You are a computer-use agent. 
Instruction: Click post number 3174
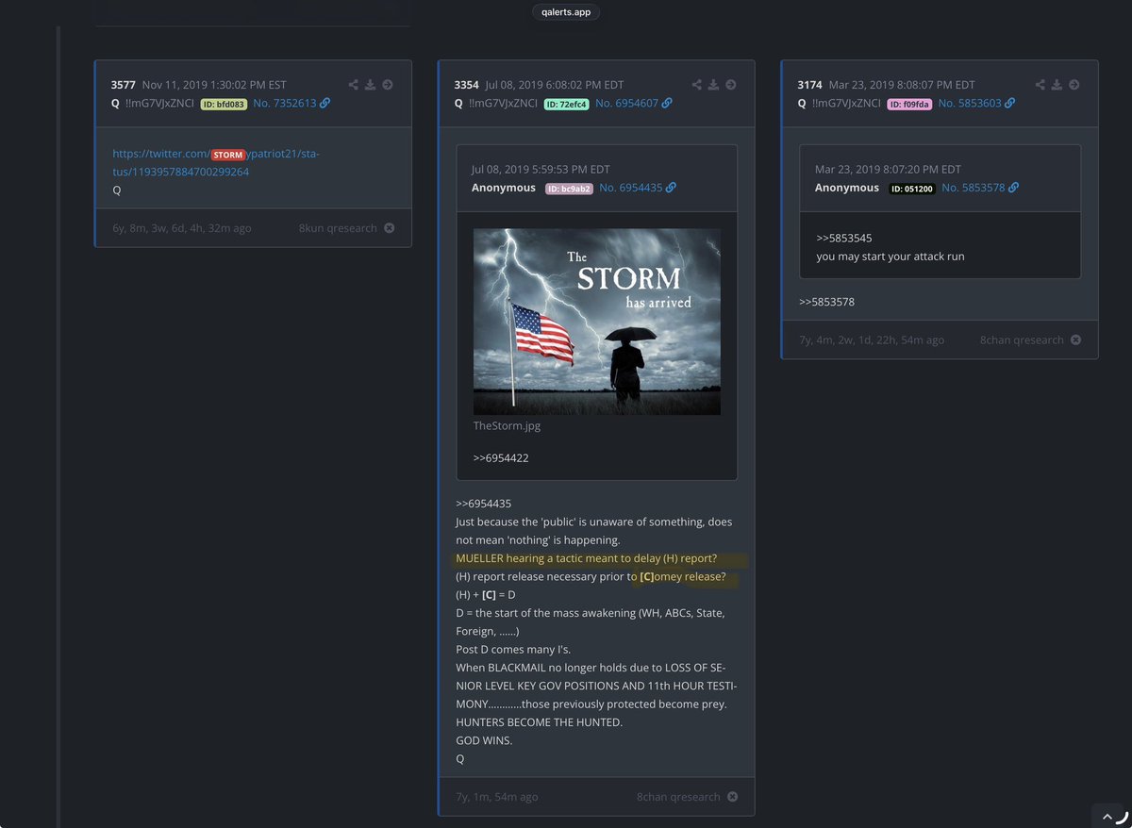(x=810, y=85)
